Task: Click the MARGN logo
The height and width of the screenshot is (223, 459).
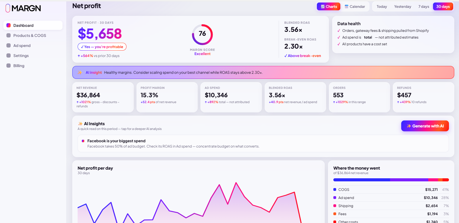Action: 23,8
